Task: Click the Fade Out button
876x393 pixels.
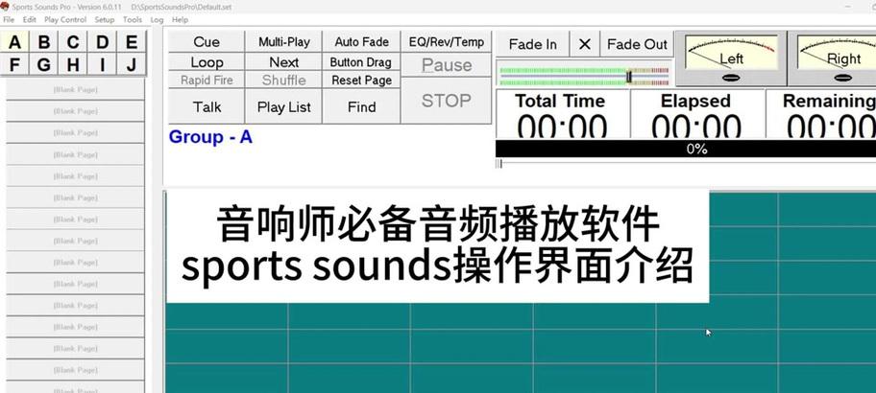Action: point(637,44)
